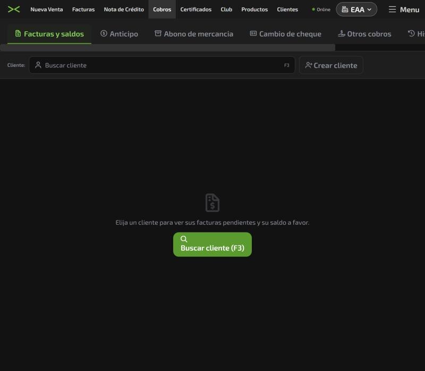Click the person icon in the client search field
Screen dimensions: 425x371
[38, 65]
